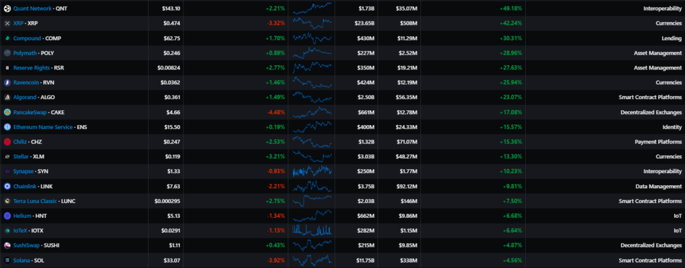The height and width of the screenshot is (268, 685).
Task: Click the Polymath coin logo icon
Action: (x=7, y=53)
